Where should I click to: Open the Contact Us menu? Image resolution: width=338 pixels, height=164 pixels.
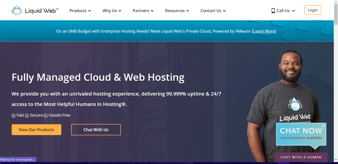pos(213,11)
